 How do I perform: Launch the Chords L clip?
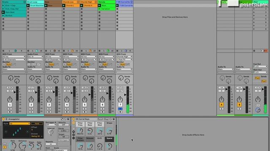click(x=64, y=5)
